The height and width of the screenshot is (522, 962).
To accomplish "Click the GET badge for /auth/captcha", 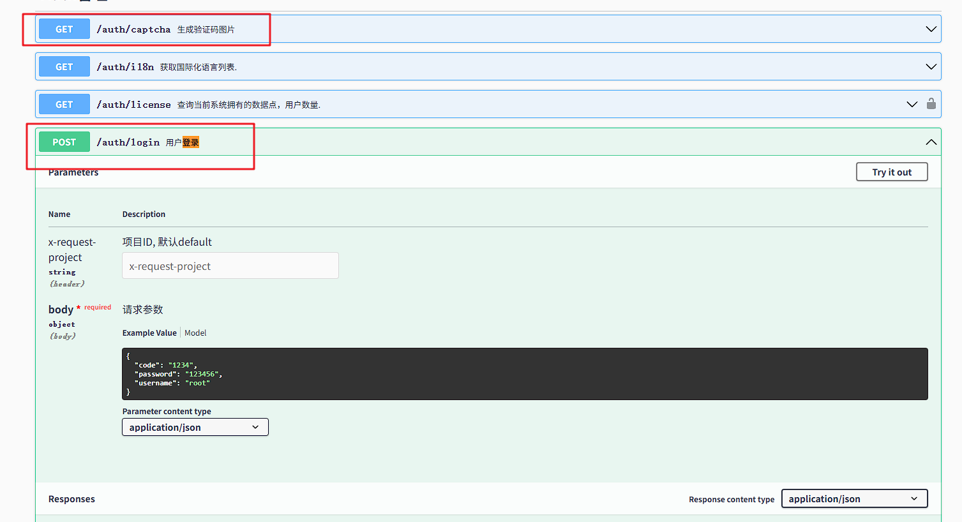I will tap(64, 29).
